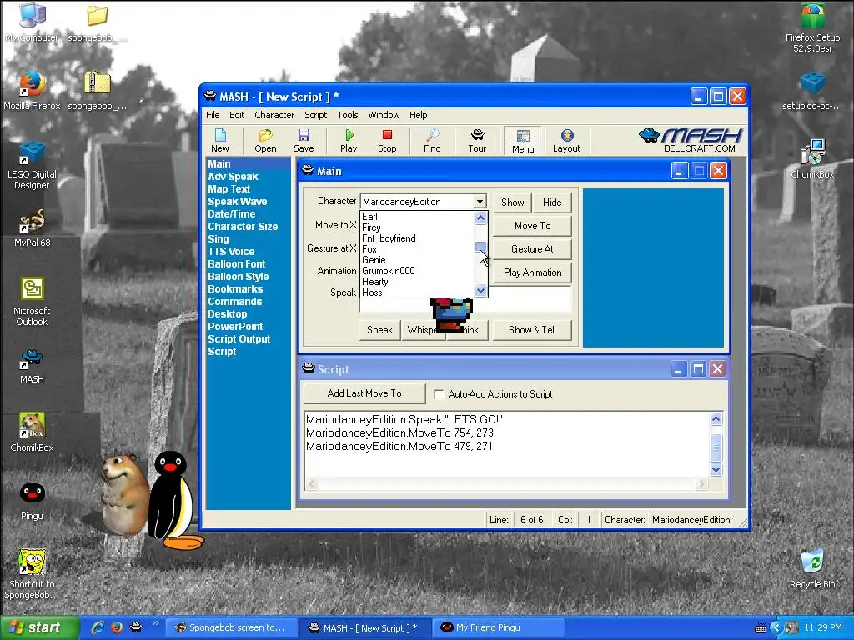Start the Tour from the toolbar
The height and width of the screenshot is (640, 854).
pos(477,140)
